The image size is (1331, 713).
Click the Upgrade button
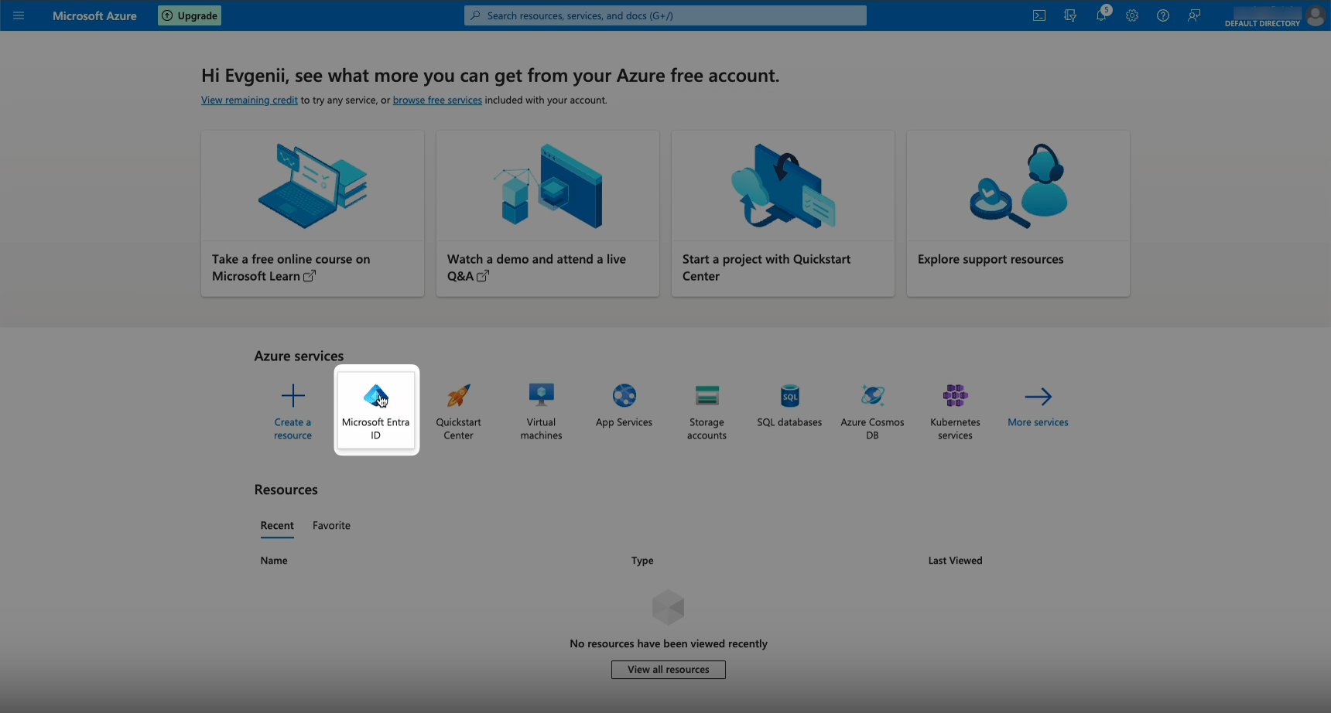[x=190, y=15]
